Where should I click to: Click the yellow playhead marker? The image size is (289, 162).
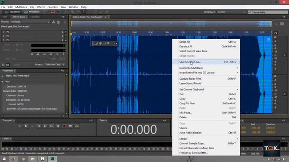[x=71, y=34]
